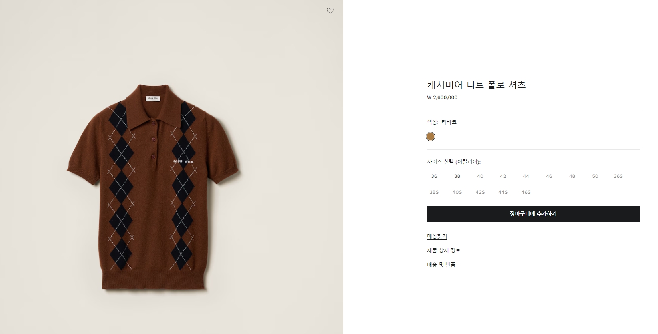Pick size 46 option

pos(549,176)
